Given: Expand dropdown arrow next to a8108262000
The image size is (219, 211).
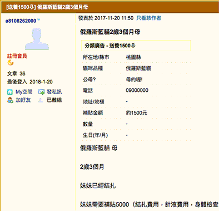Looking at the screenshot, I should (x=39, y=19).
